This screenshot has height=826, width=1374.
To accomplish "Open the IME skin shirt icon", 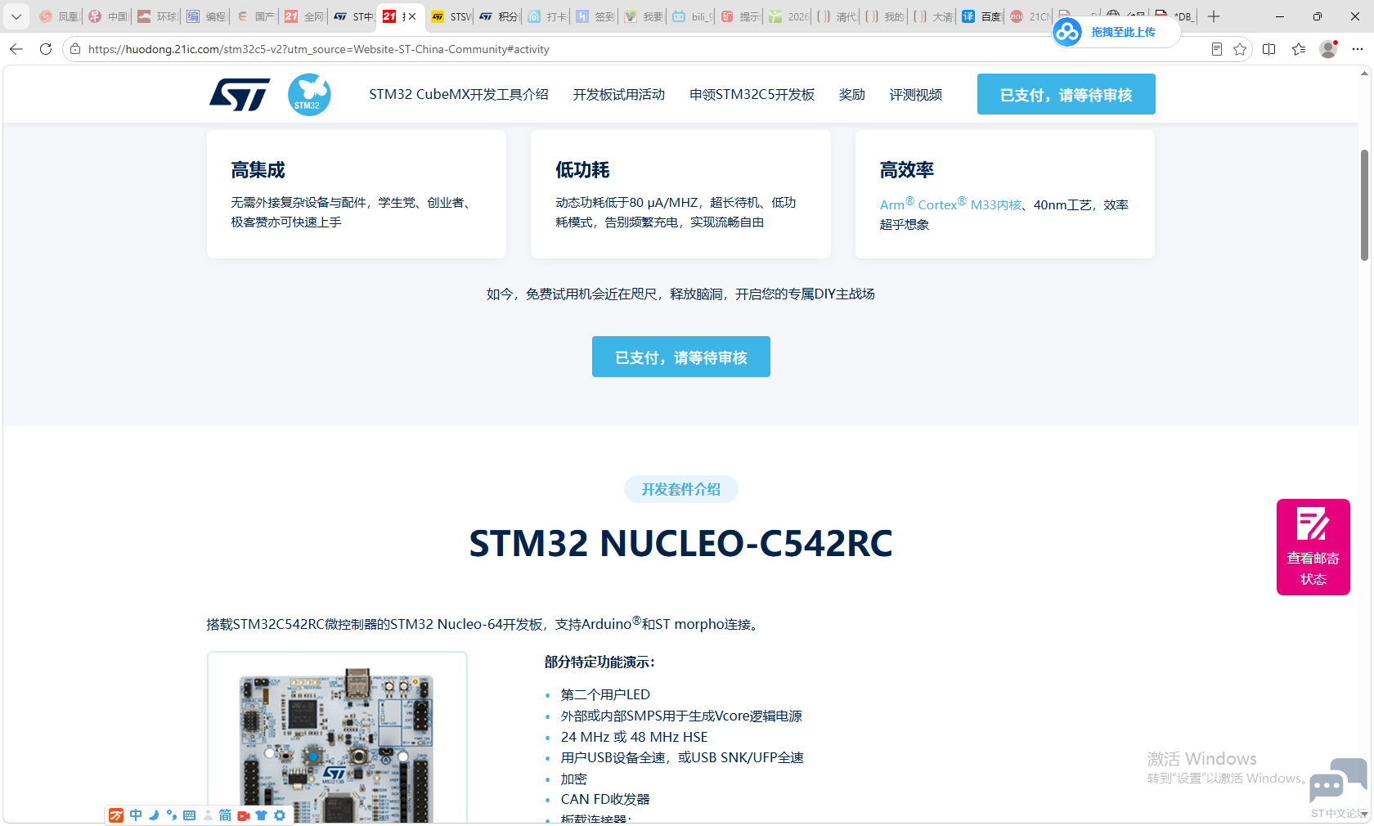I will (262, 815).
